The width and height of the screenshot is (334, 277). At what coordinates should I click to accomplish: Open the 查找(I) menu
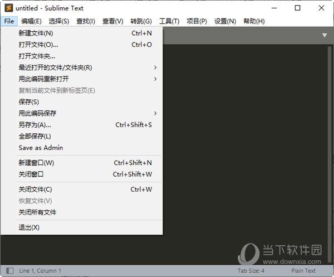pyautogui.click(x=86, y=21)
